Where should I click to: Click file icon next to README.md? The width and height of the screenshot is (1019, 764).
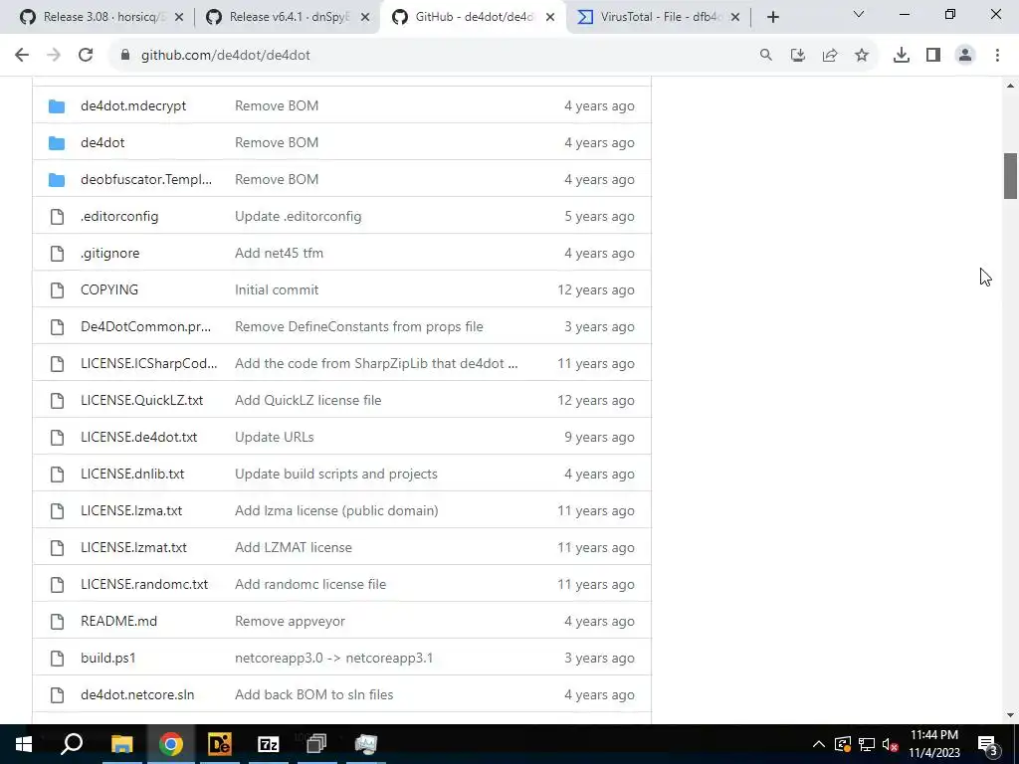[57, 621]
